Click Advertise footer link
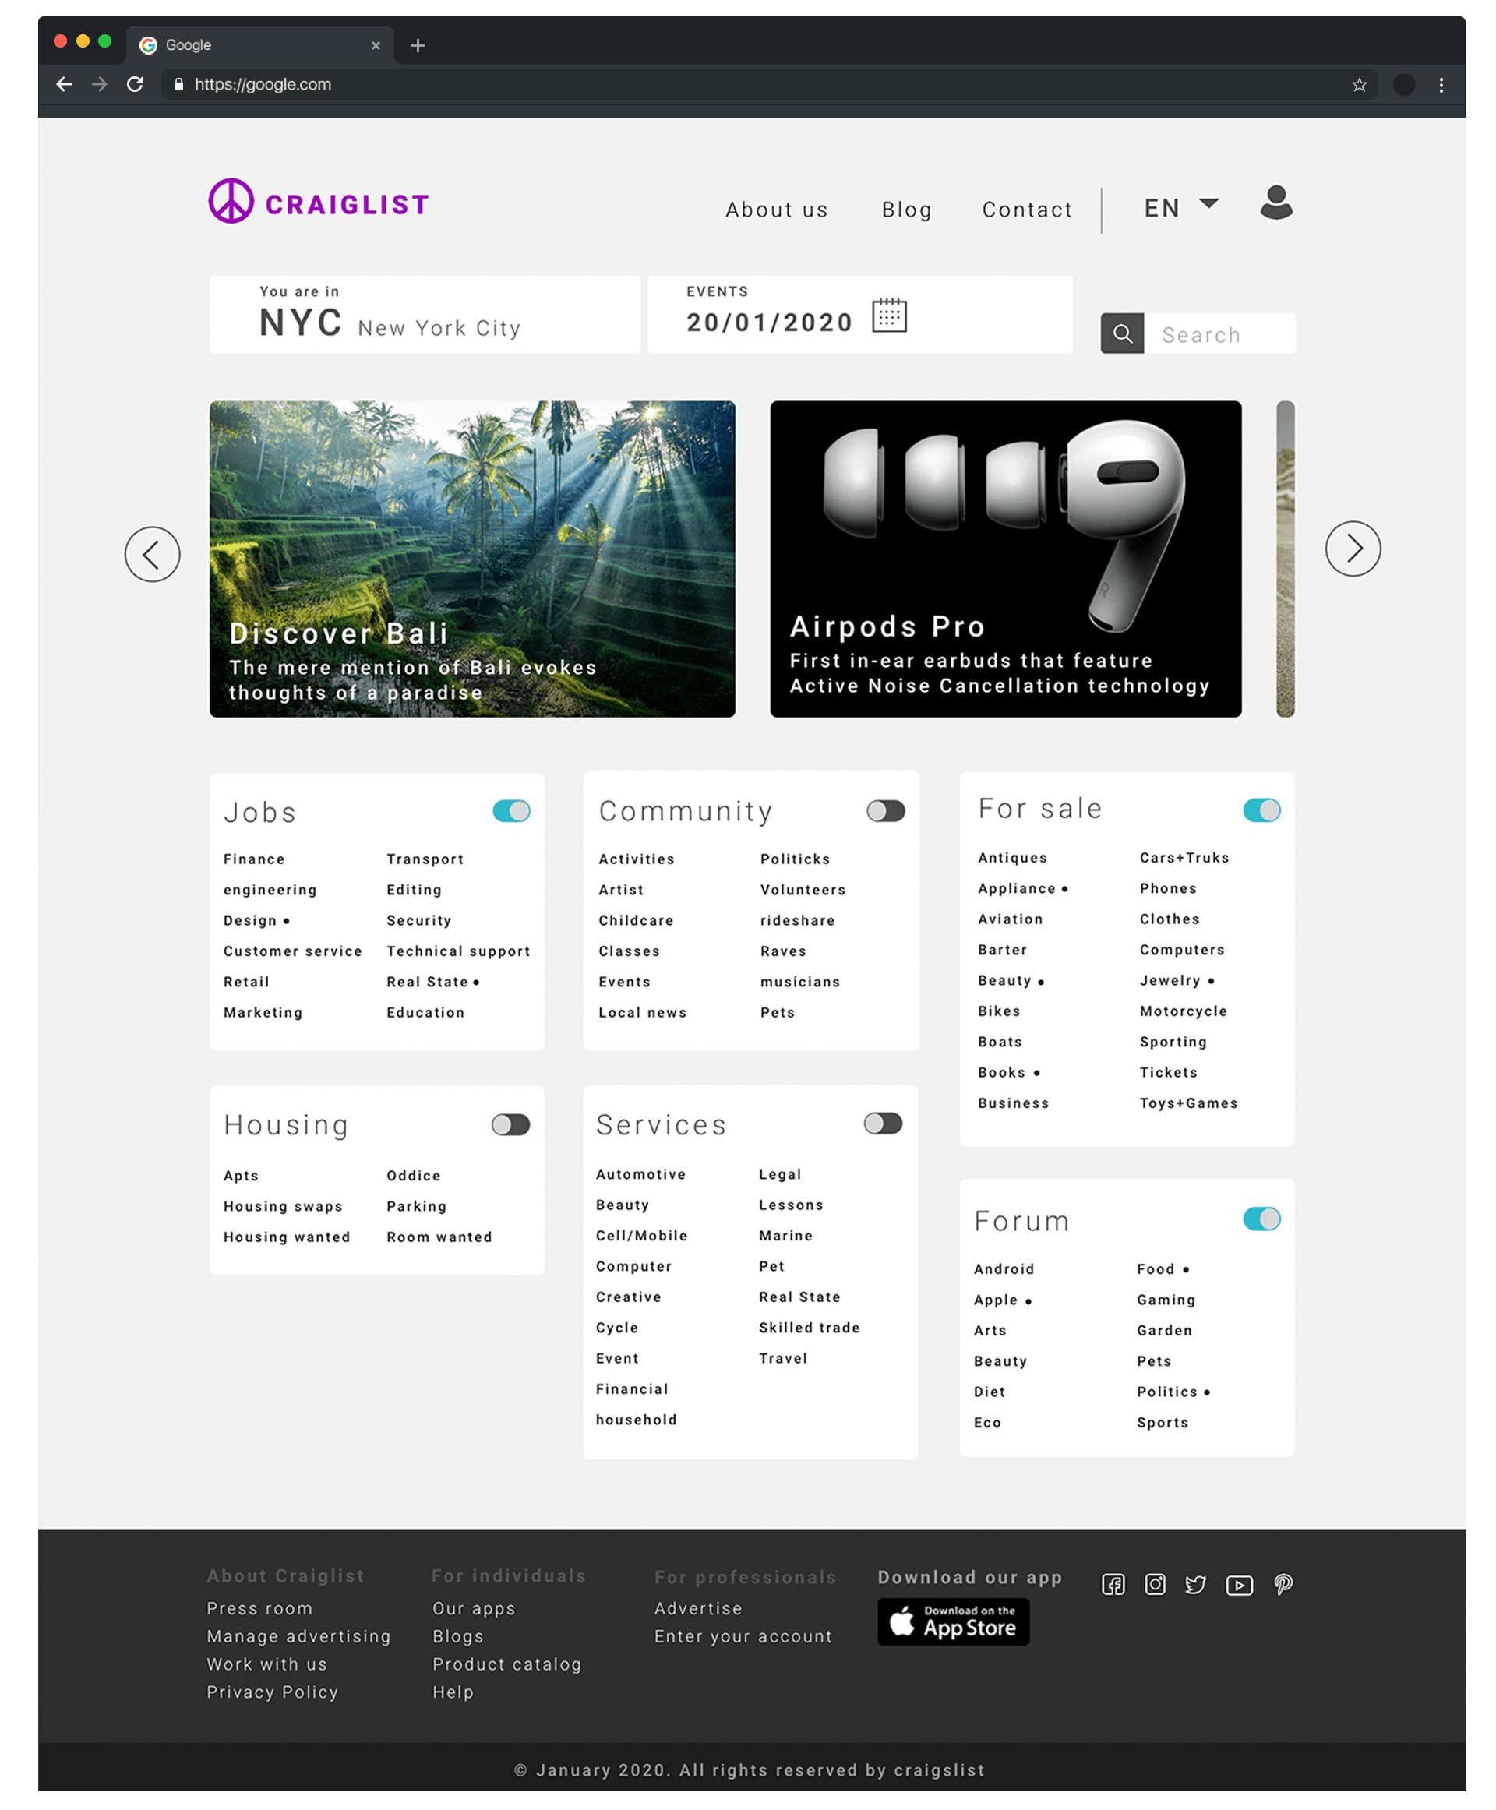 (x=698, y=1608)
